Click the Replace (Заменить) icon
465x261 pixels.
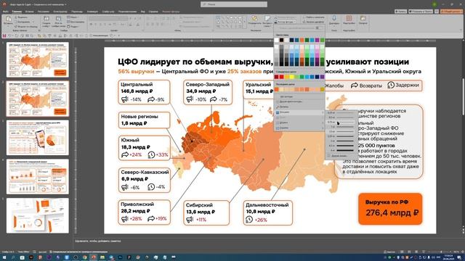coord(304,22)
